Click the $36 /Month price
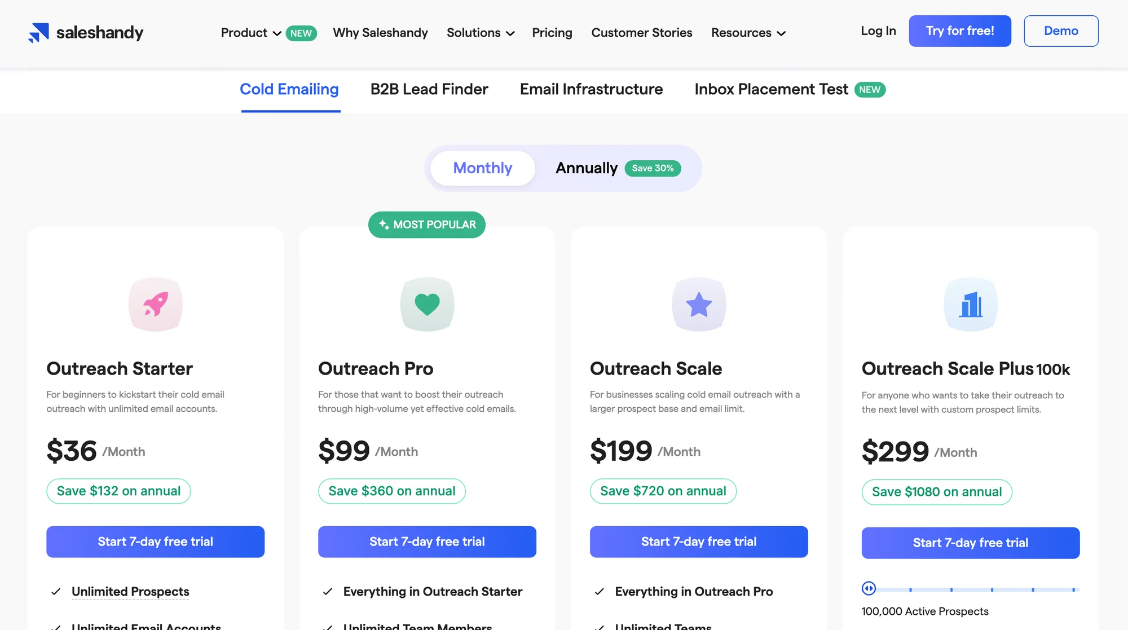Image resolution: width=1128 pixels, height=630 pixels. pyautogui.click(x=96, y=451)
